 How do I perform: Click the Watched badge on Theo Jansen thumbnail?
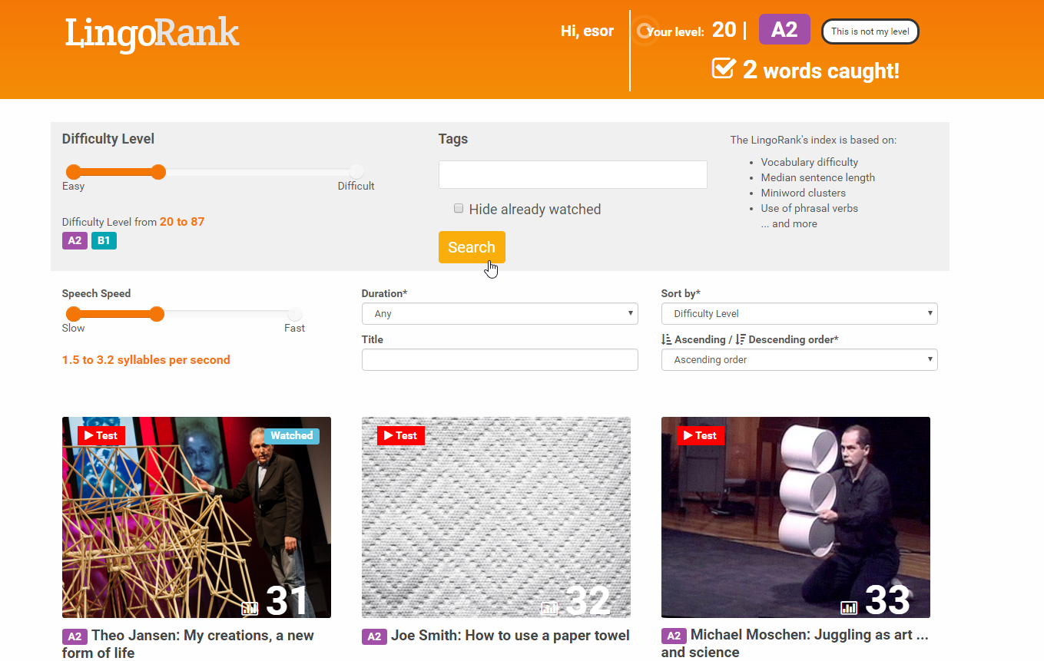292,435
